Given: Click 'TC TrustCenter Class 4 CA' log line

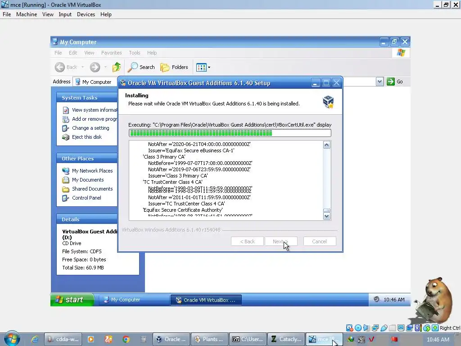Looking at the screenshot, I should click(x=172, y=182).
